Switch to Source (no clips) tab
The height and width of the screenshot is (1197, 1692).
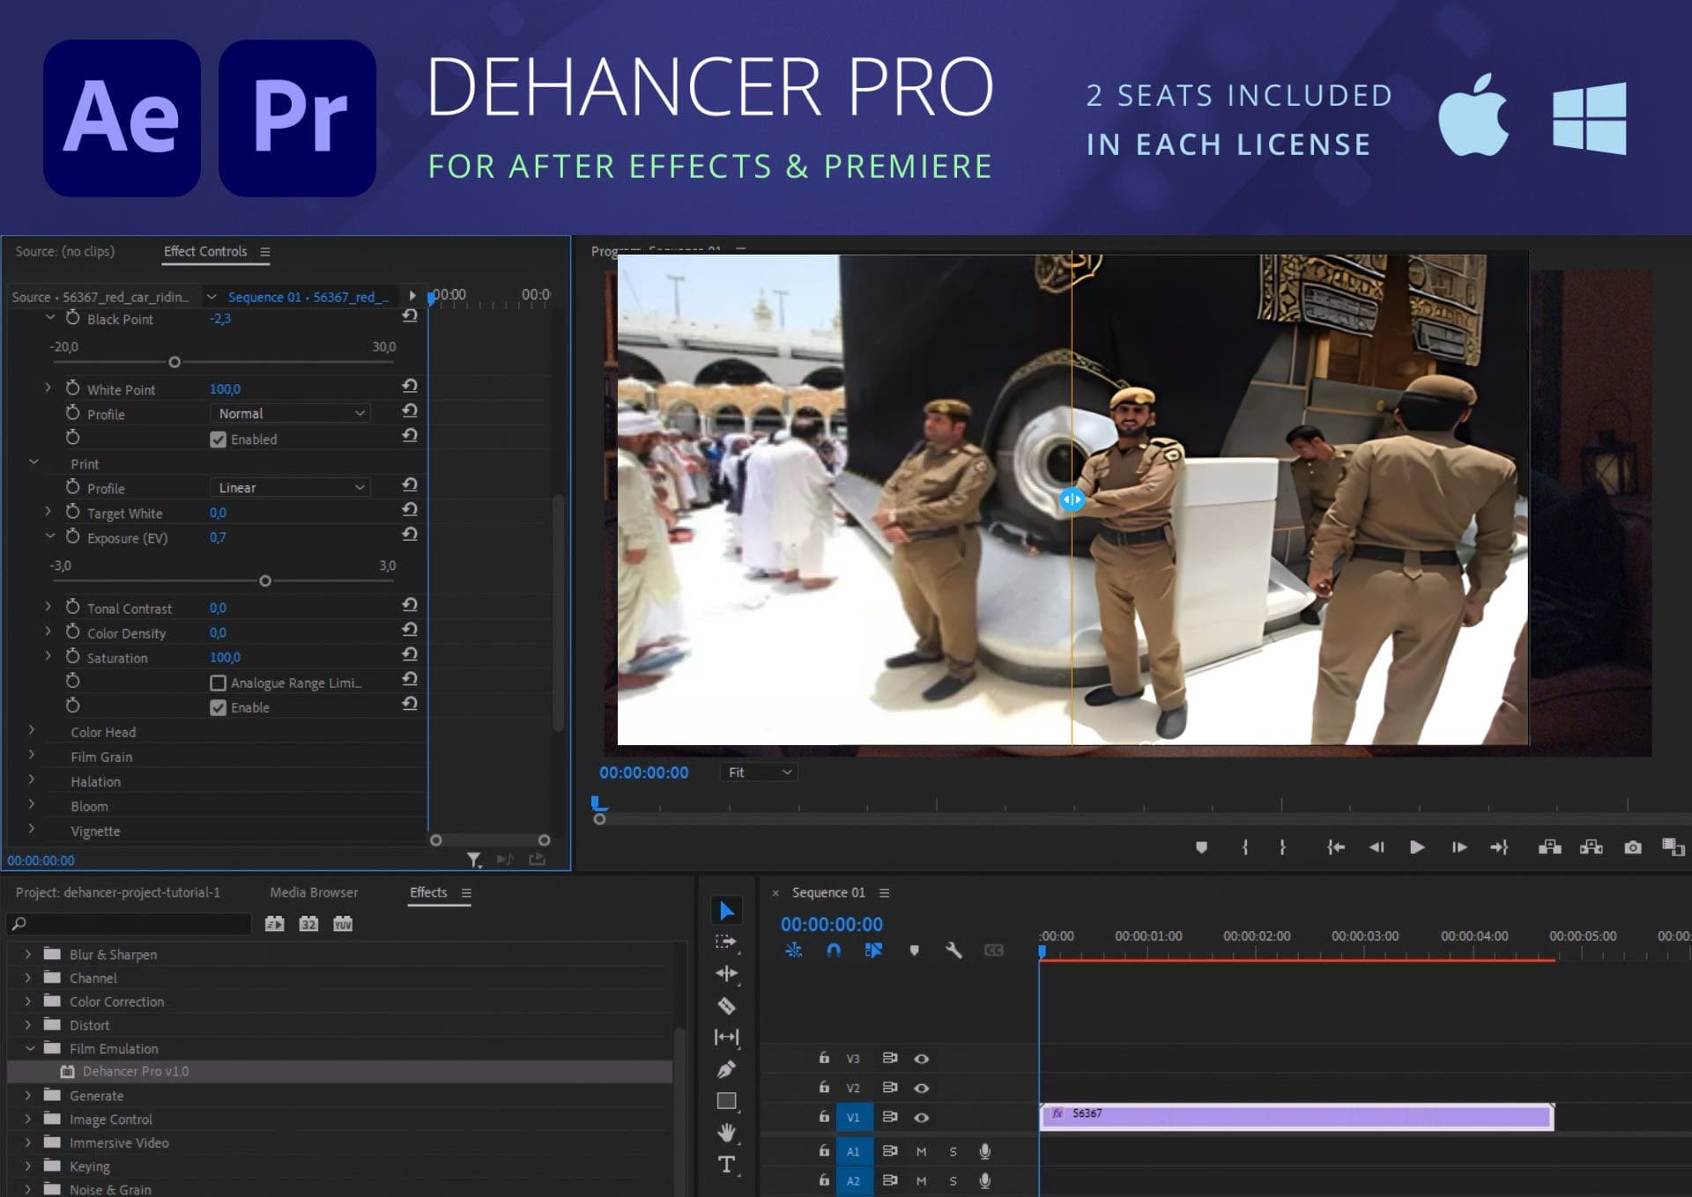(64, 251)
